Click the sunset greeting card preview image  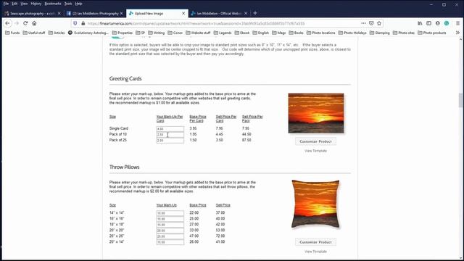click(316, 113)
